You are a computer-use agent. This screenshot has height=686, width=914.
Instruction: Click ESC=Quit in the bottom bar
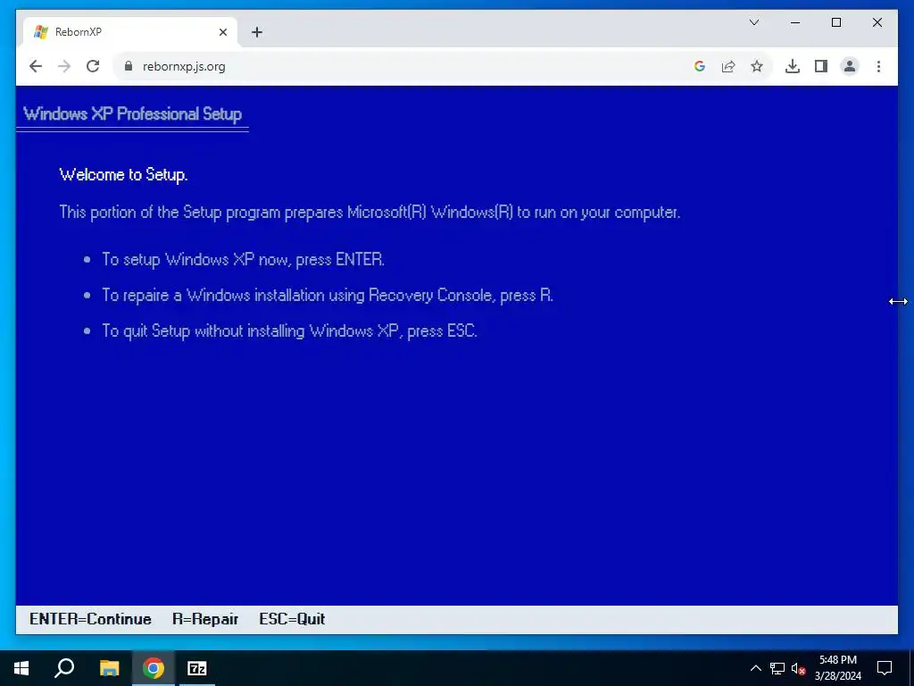292,619
